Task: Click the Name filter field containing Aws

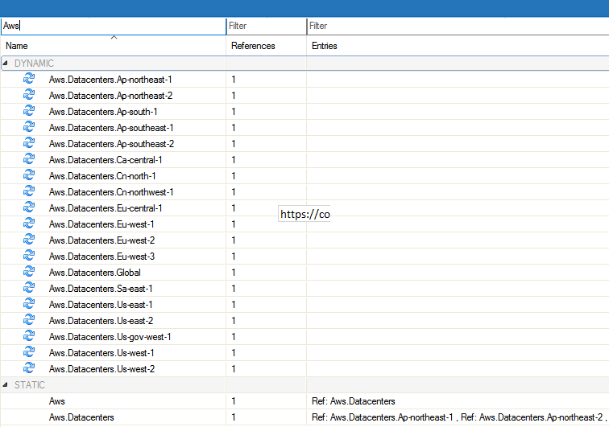Action: tap(114, 26)
